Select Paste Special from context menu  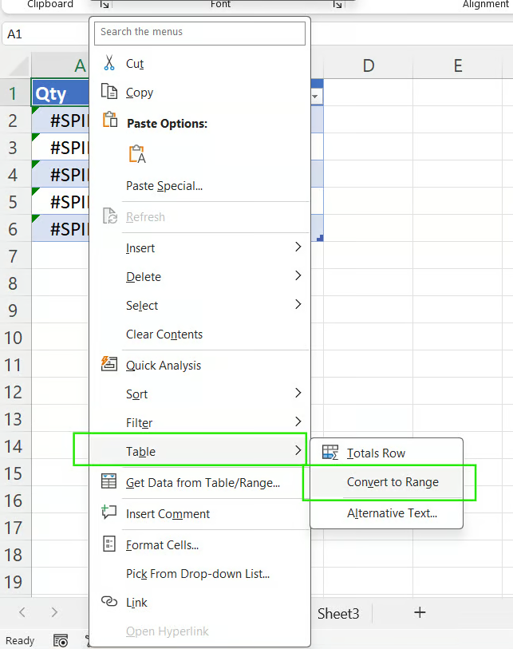(x=164, y=186)
